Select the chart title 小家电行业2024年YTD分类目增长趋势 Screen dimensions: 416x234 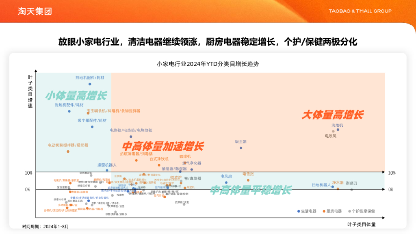point(208,64)
